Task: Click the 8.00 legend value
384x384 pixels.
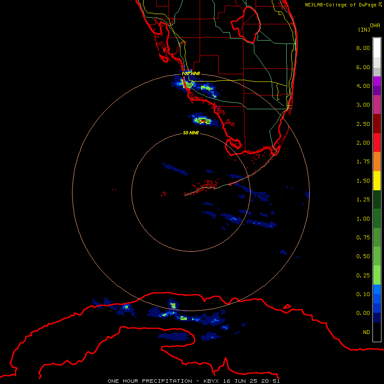Action: click(x=363, y=48)
